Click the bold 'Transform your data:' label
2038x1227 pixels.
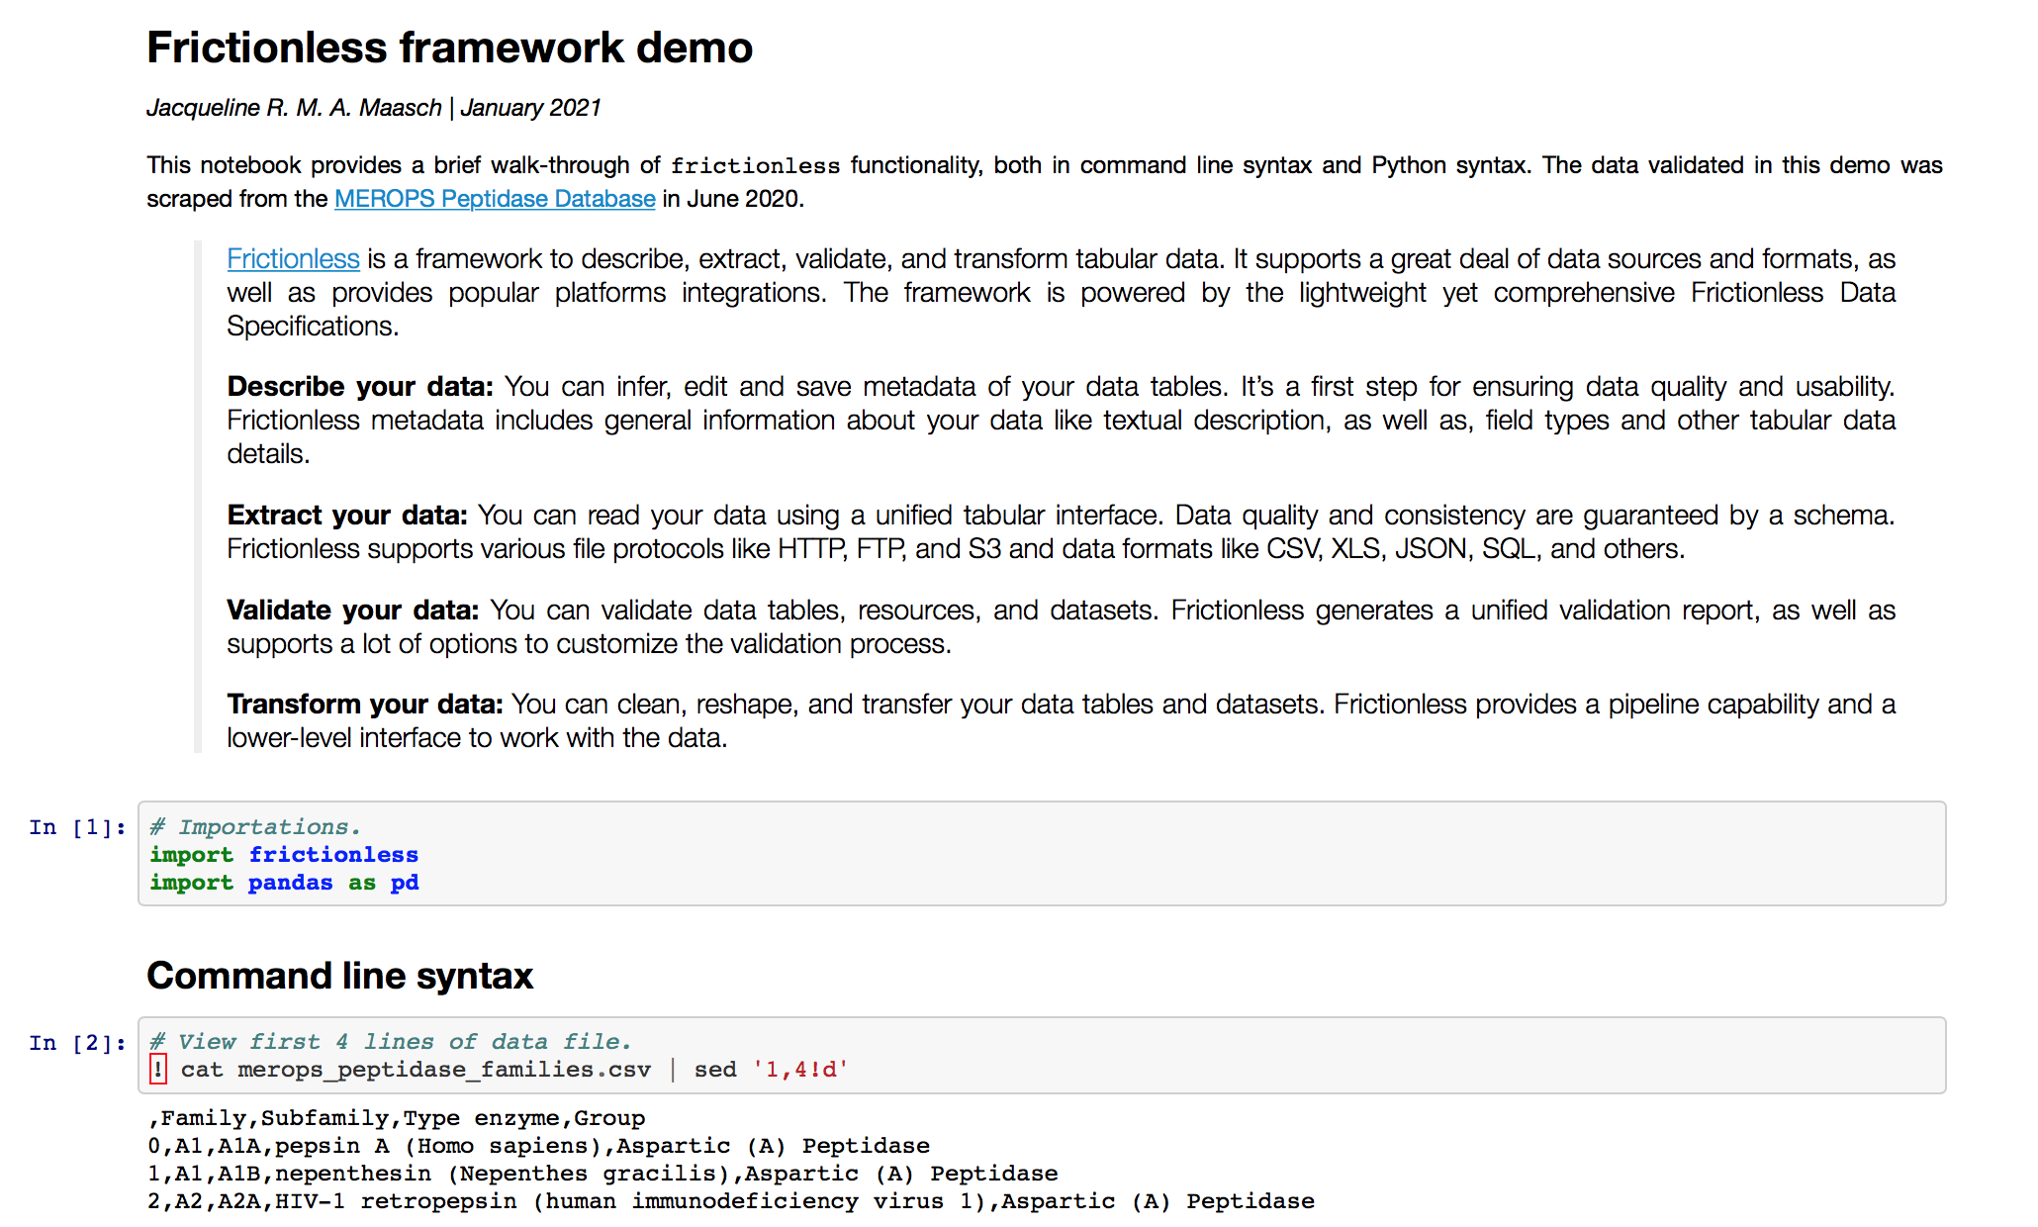(x=365, y=705)
